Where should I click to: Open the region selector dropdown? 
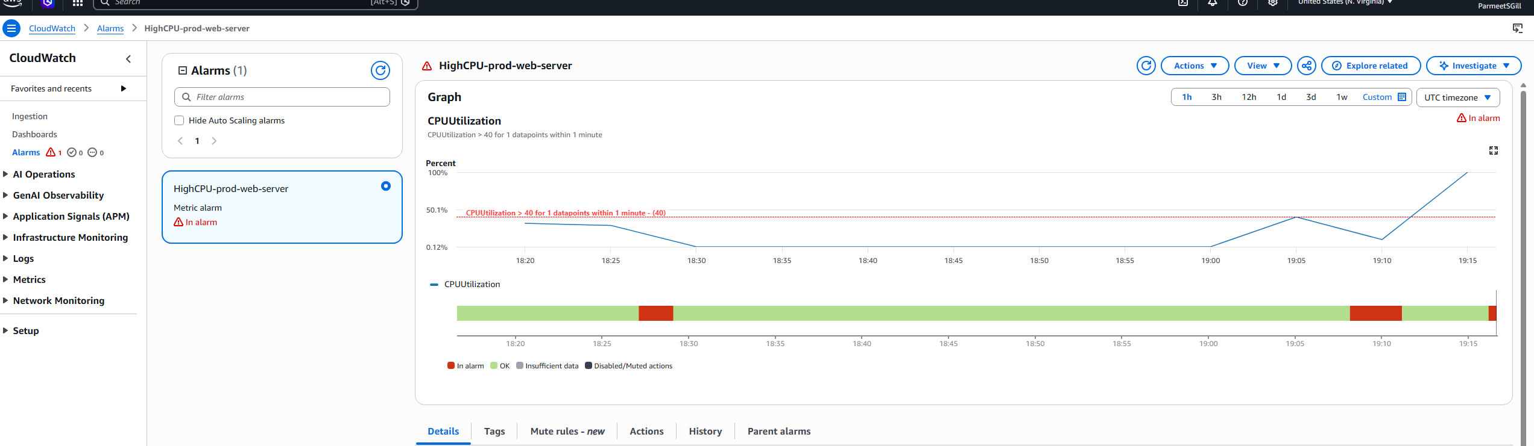[1345, 2]
